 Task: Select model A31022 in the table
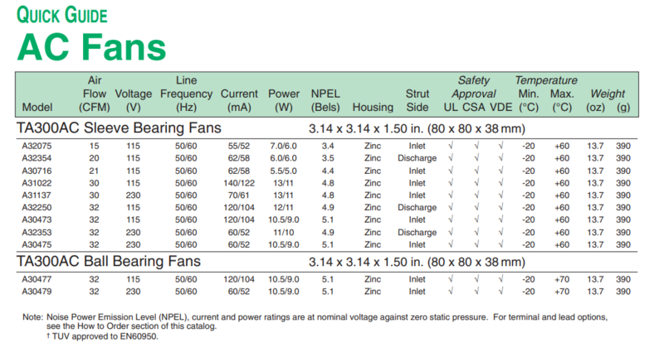37,182
